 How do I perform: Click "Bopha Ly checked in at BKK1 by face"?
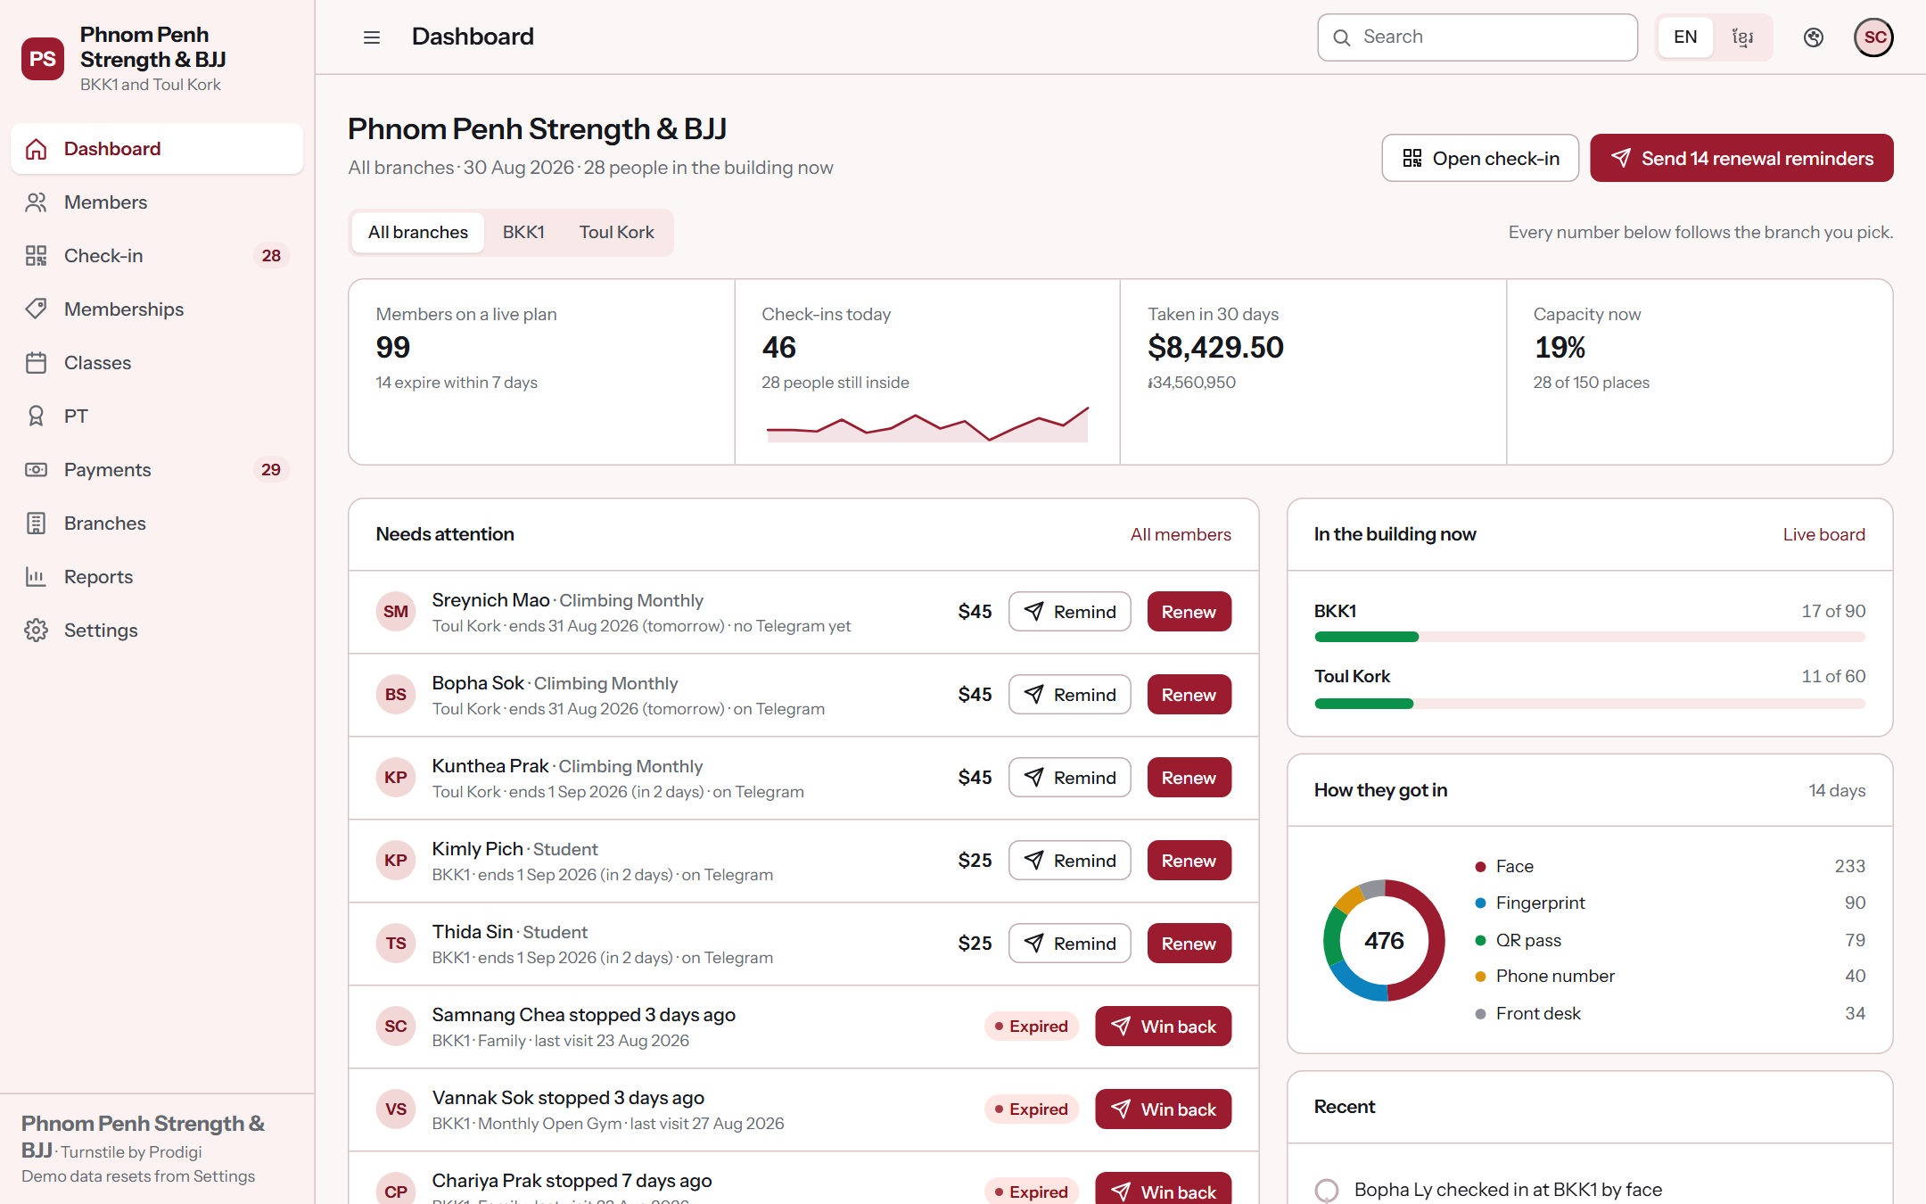[x=1508, y=1190]
